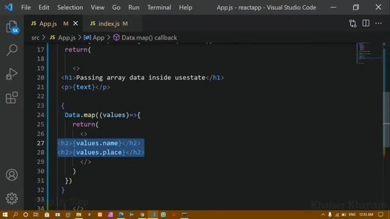
Task: Click the VS Code icon on the taskbar
Action: pos(153,215)
